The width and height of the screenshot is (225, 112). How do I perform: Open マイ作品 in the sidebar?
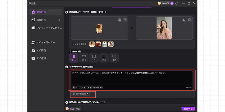tap(46, 58)
